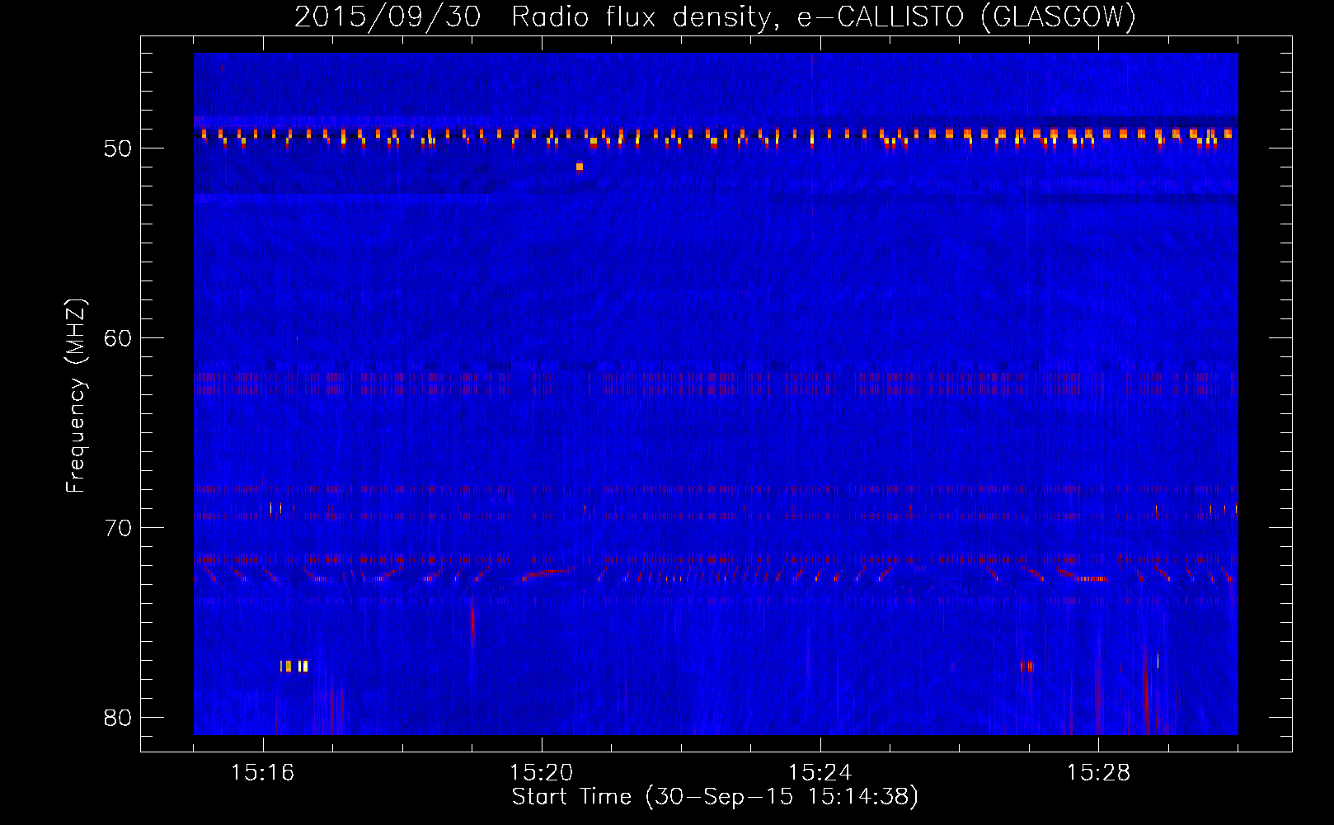Click the yellow burst cluster near 77 MHz at 15:16
The image size is (1334, 825).
point(294,666)
